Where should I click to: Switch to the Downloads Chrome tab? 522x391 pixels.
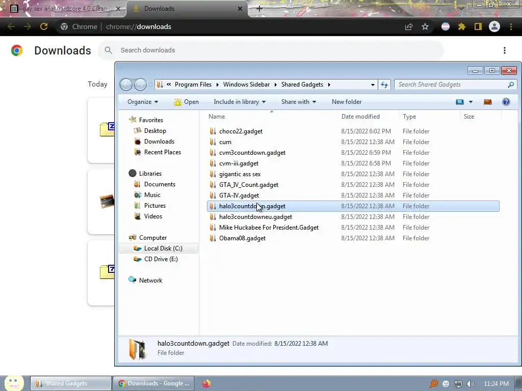(x=188, y=9)
